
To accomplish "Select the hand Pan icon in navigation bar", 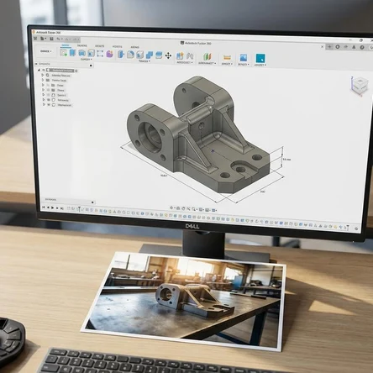I will (x=183, y=208).
